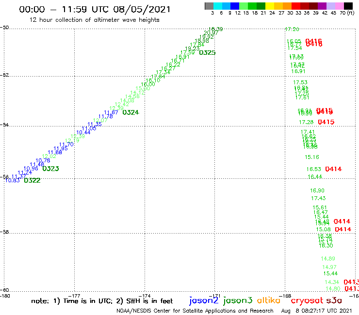
Task: Click the green time label 0325
Action: (207, 53)
